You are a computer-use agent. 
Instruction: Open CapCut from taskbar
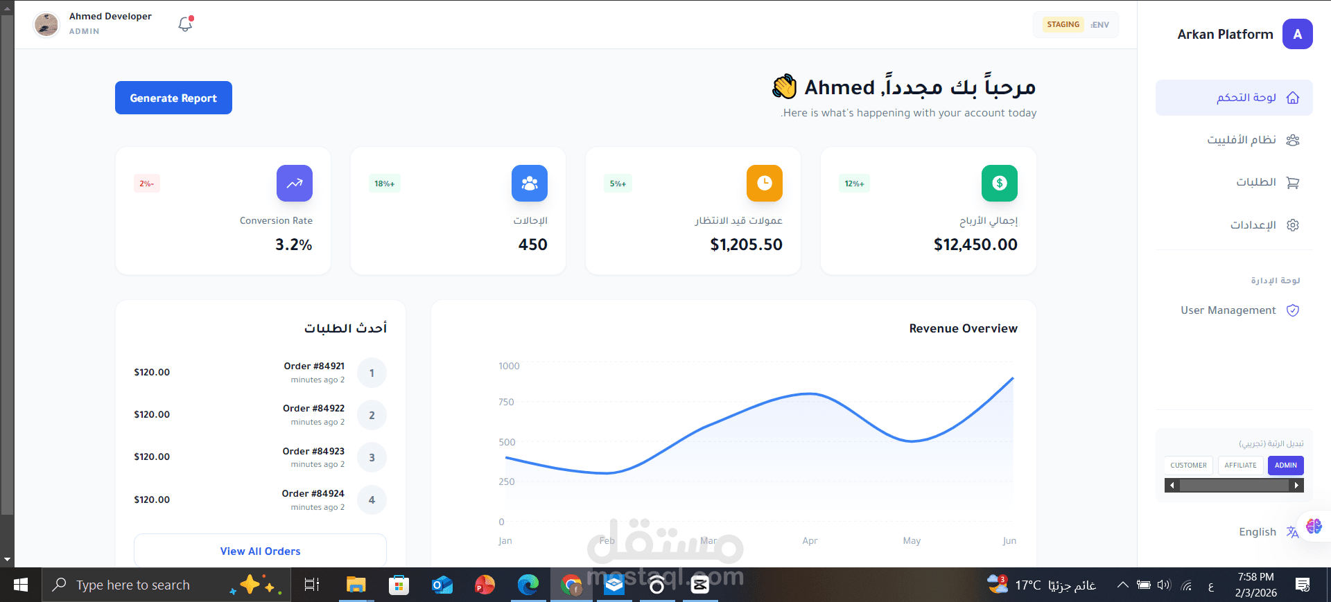(x=700, y=585)
